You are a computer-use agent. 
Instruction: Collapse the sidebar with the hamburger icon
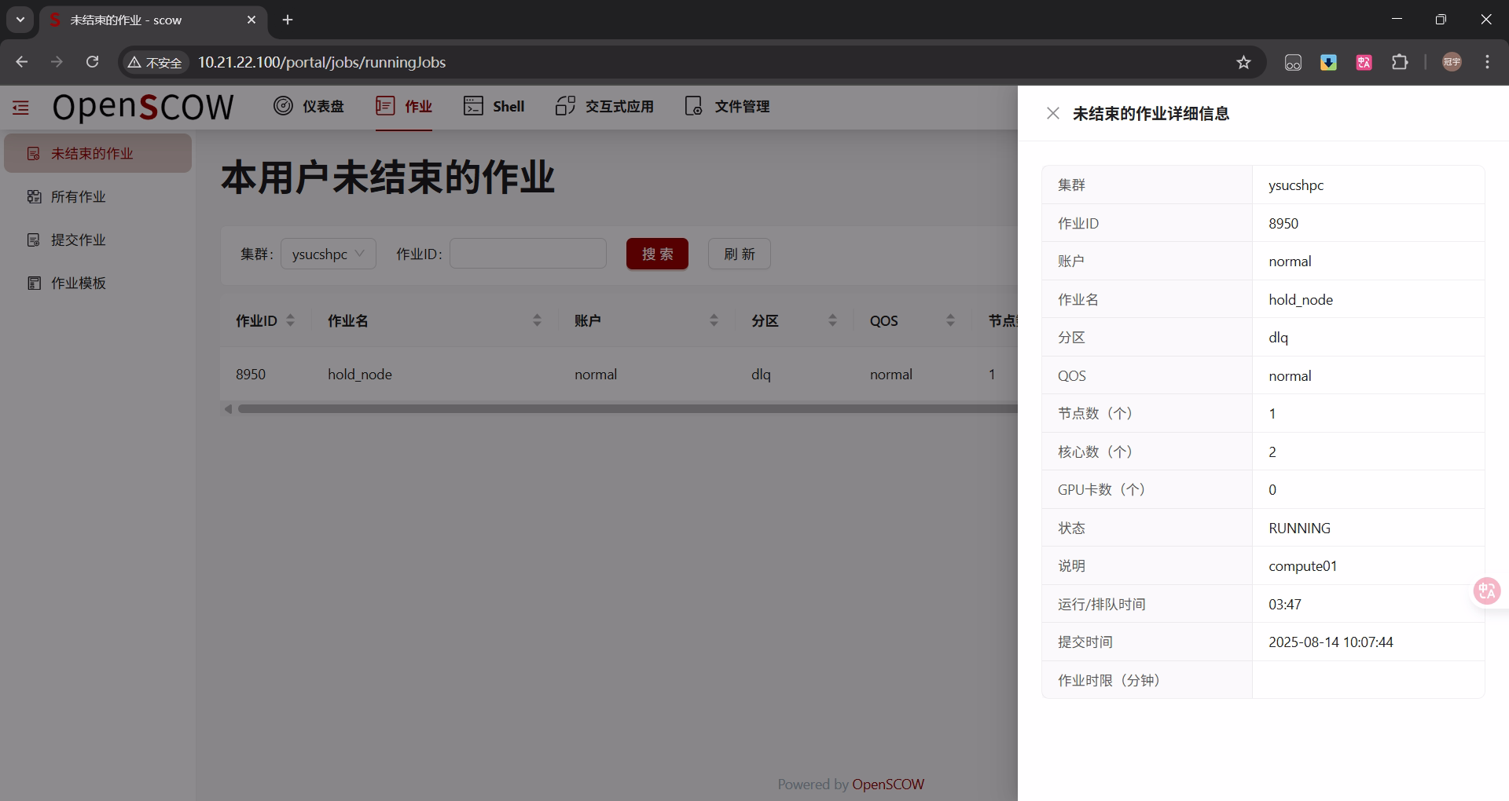(20, 107)
